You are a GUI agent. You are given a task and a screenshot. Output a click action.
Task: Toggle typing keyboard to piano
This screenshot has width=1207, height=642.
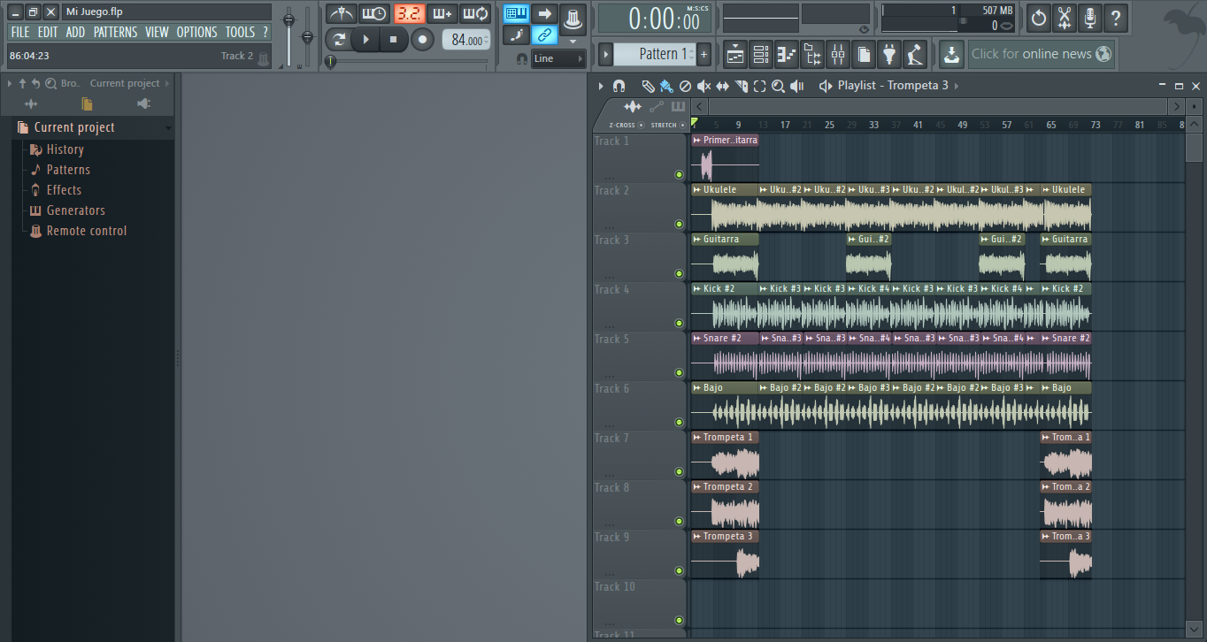pyautogui.click(x=517, y=13)
